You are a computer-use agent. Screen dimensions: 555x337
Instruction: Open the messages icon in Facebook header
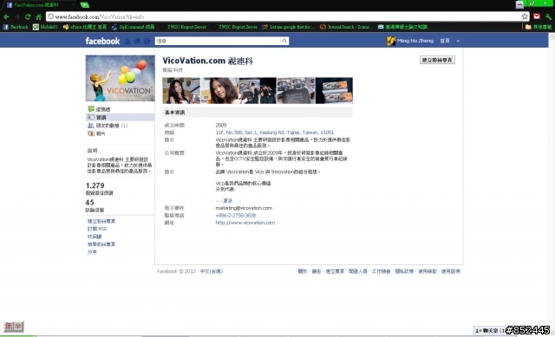(137, 41)
